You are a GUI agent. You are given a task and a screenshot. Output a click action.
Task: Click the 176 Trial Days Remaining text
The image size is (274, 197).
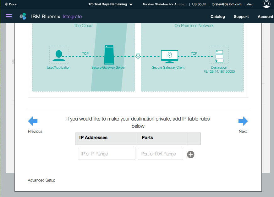coord(108,4)
